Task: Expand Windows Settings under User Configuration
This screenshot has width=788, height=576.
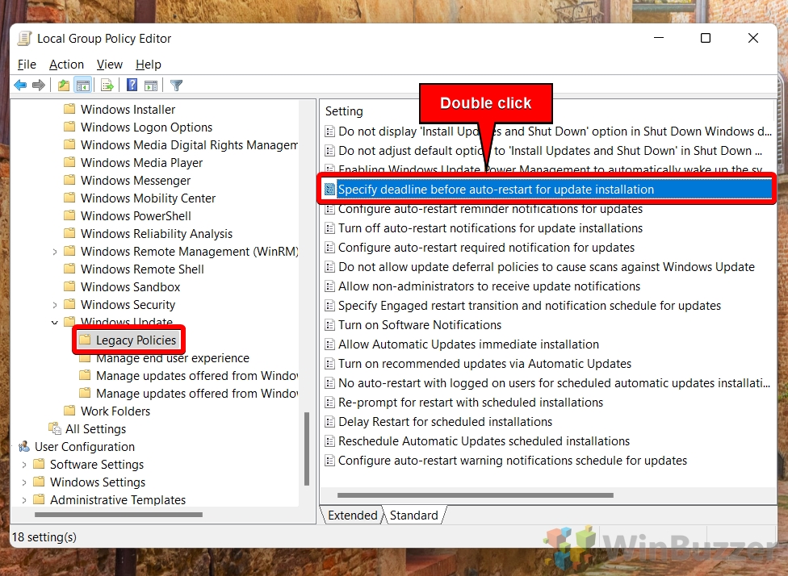Action: [x=23, y=482]
